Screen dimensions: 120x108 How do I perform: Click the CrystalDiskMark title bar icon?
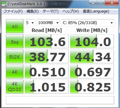(x=4, y=4)
